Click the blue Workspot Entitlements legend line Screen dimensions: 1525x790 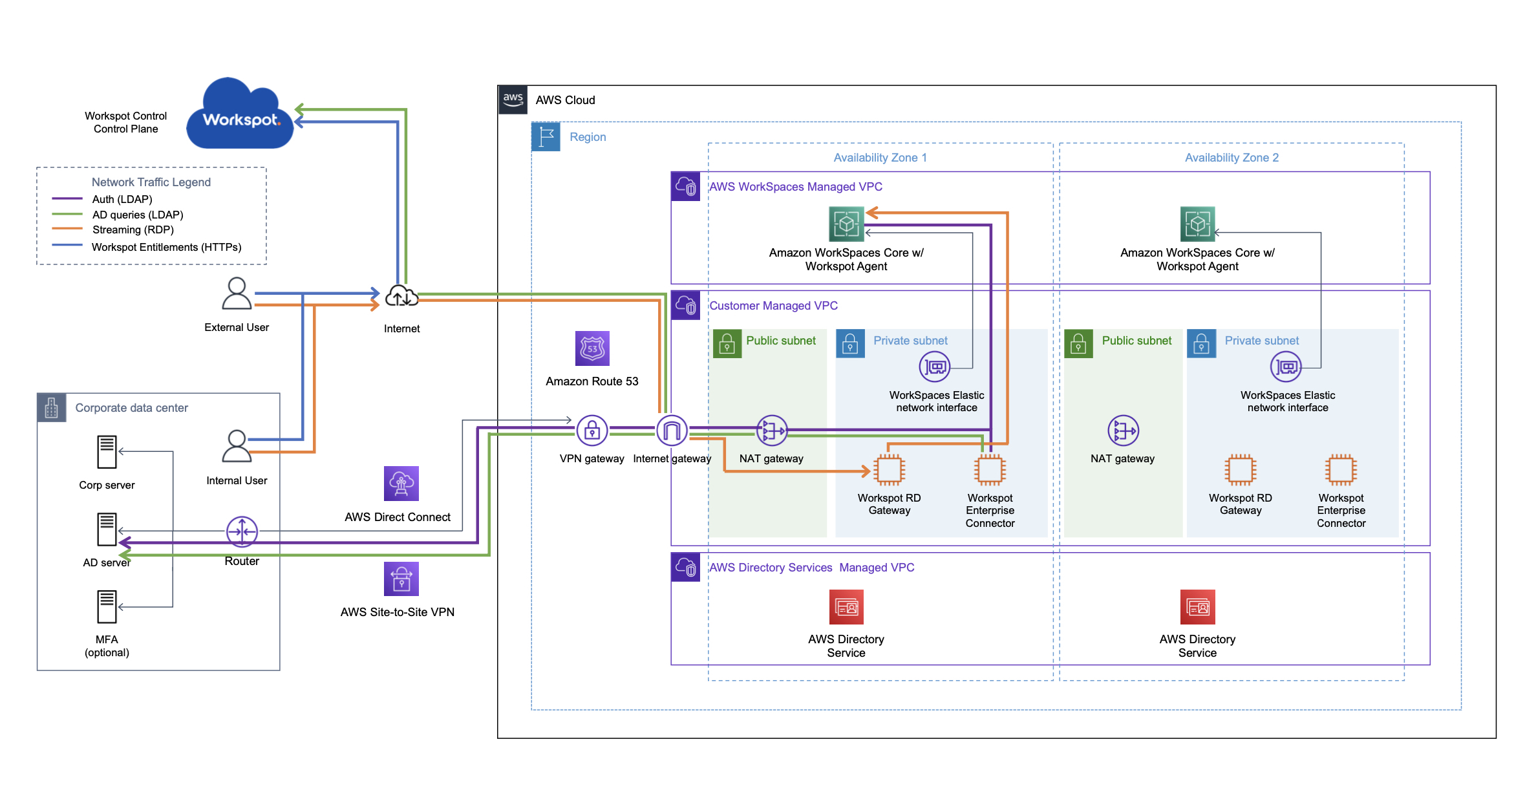(67, 245)
